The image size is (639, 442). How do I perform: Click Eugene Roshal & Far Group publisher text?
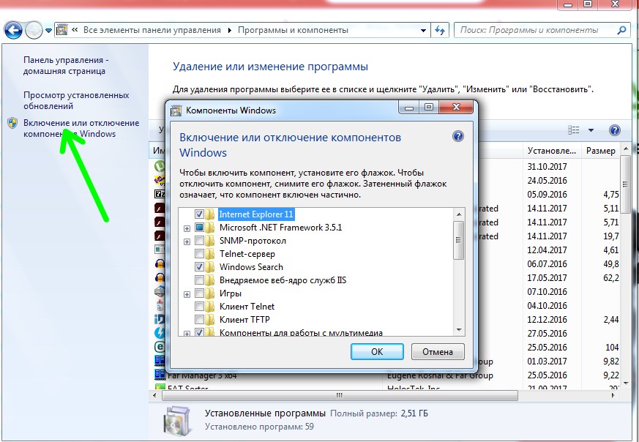coord(440,375)
